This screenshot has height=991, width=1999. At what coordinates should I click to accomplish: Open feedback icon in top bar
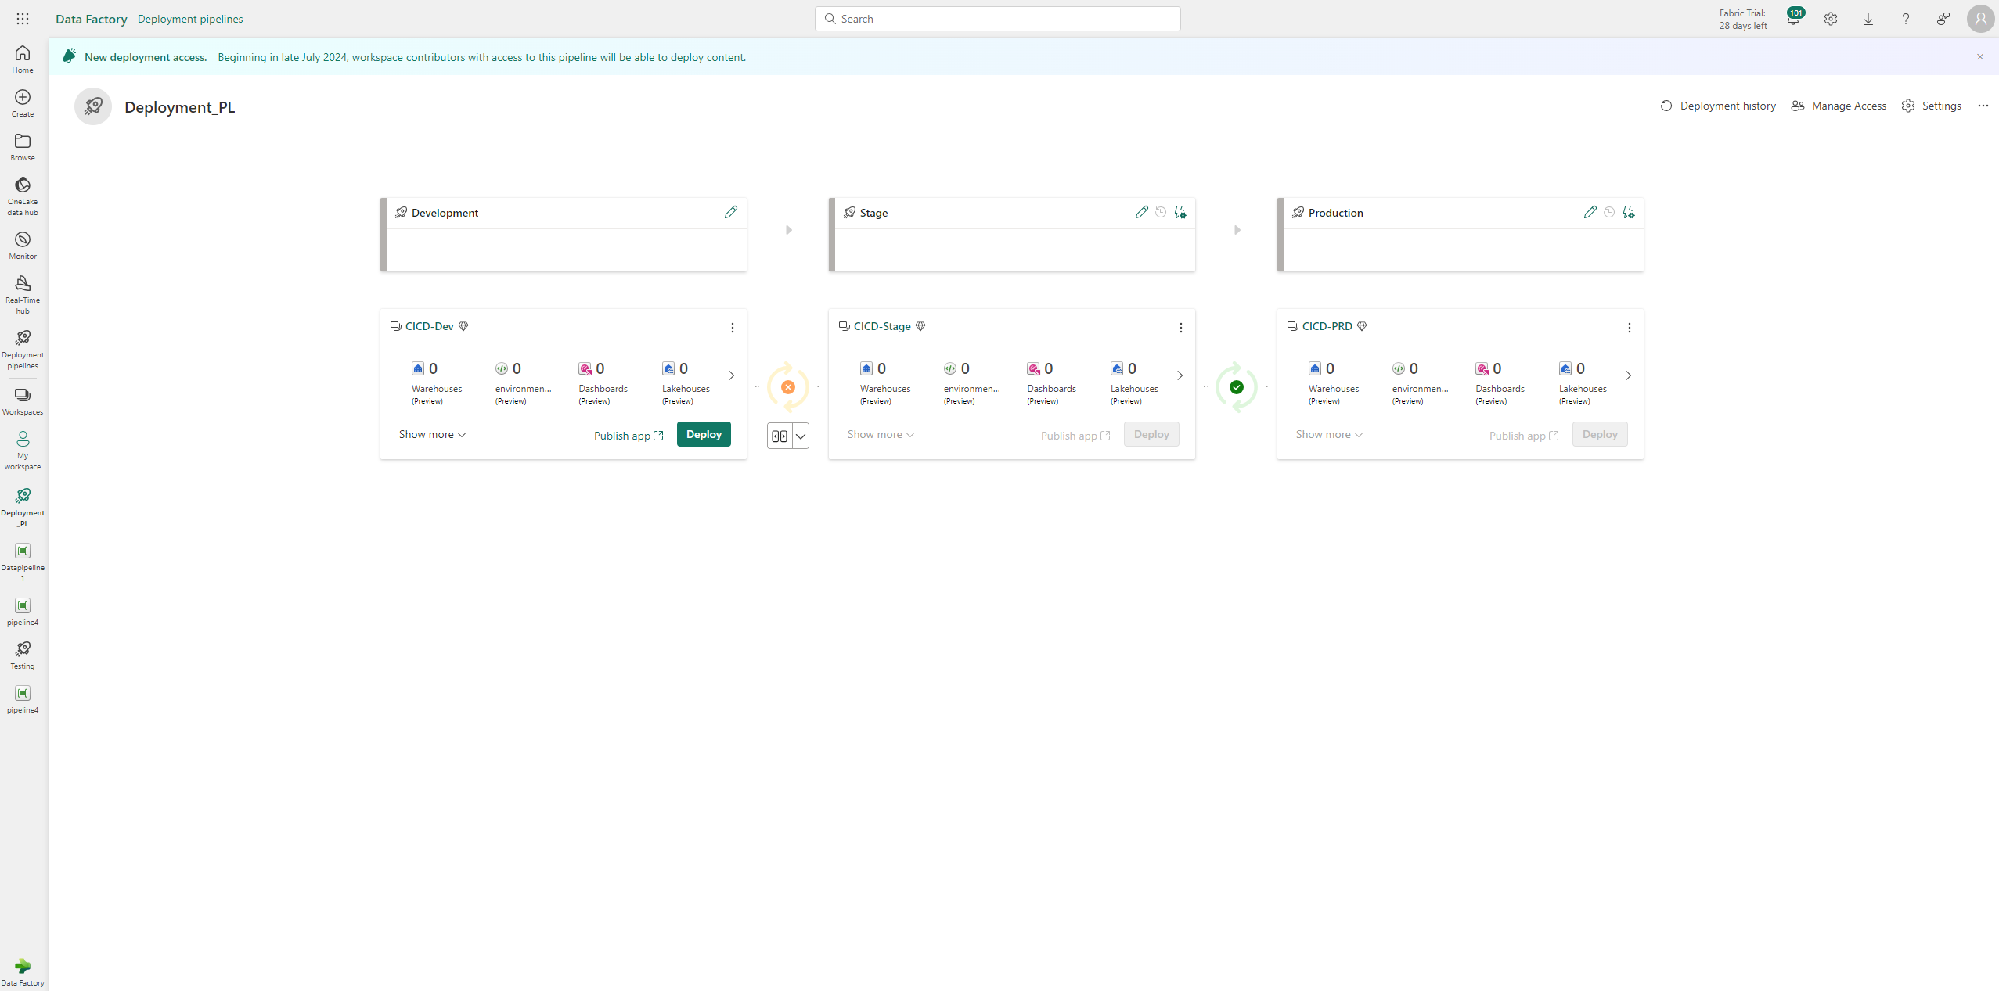pyautogui.click(x=1943, y=19)
